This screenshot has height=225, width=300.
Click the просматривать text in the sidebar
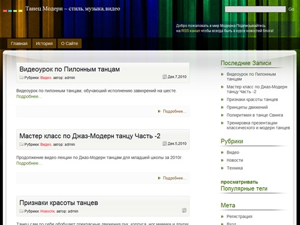click(x=239, y=182)
